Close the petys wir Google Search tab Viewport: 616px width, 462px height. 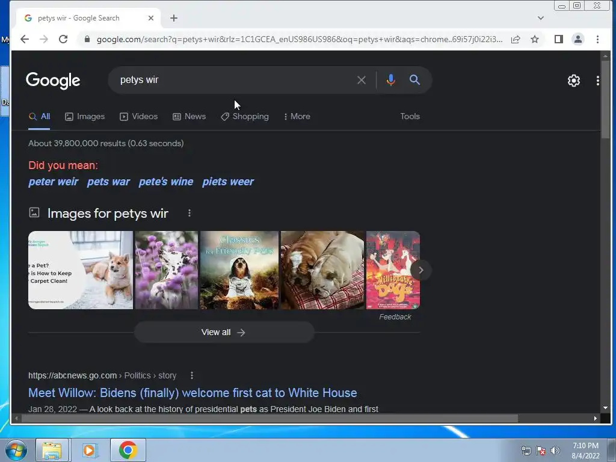[151, 18]
